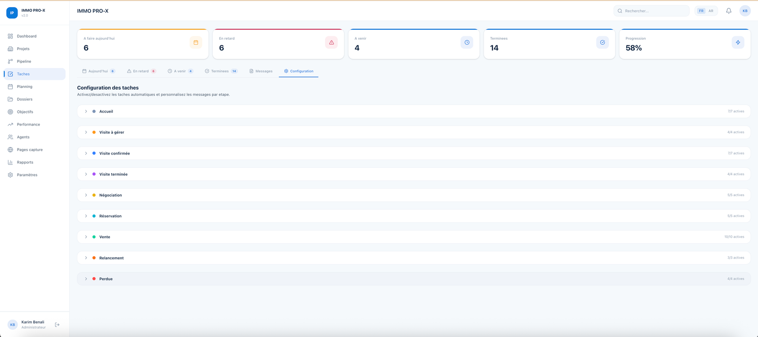Expand the Vente chevron
The width and height of the screenshot is (758, 337).
pos(86,237)
